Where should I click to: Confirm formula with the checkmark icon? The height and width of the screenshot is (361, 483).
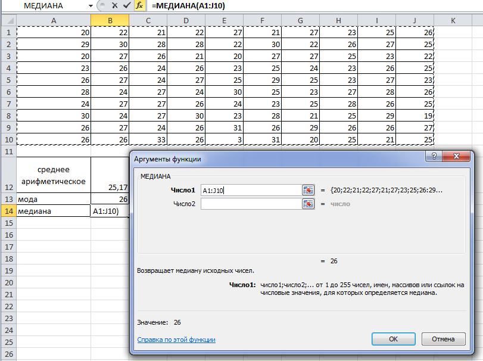coord(127,5)
